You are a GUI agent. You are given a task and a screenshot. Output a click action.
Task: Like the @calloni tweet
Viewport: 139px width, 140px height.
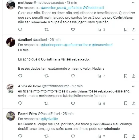pyautogui.click(x=73, y=76)
